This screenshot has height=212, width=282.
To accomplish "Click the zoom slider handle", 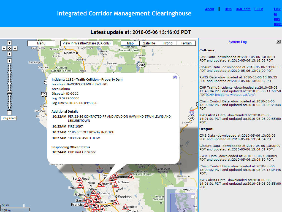I will click(x=9, y=92).
